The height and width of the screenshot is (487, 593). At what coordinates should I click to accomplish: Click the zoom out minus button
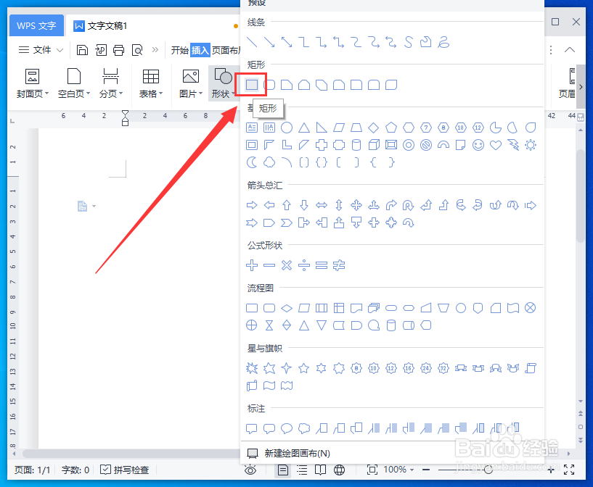click(426, 470)
